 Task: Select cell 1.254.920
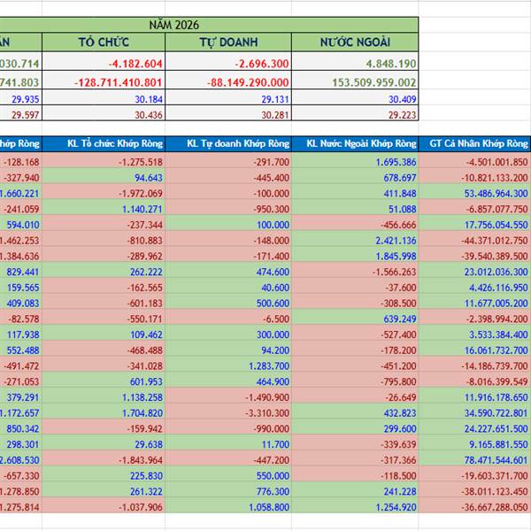click(355, 505)
